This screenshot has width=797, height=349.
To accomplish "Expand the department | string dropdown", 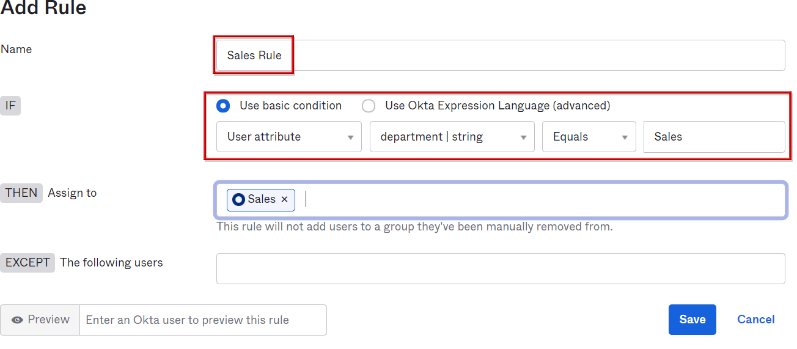I will point(452,137).
